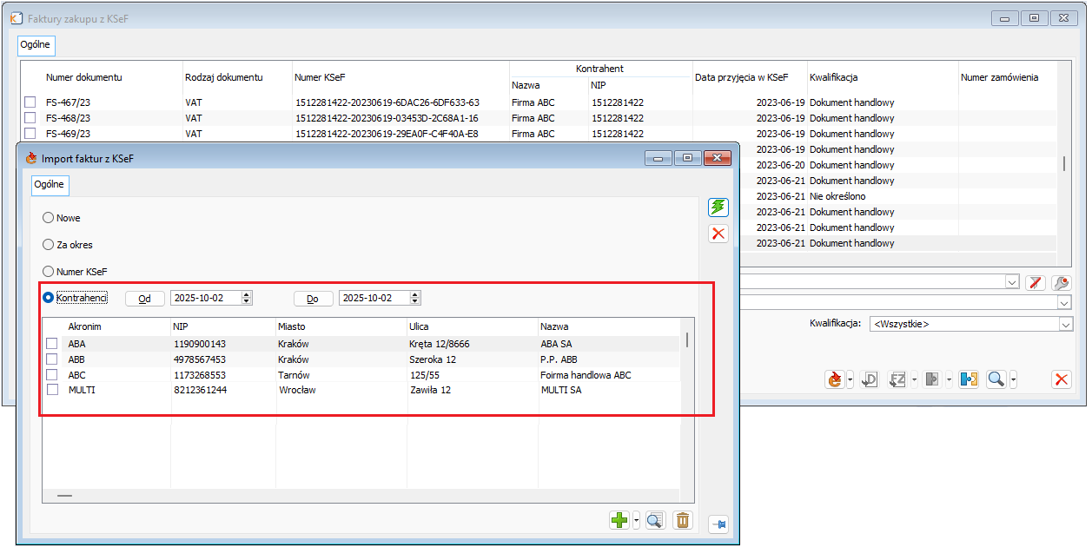Select the Za okres radio option
Screen dimensions: 1092x547
[49, 245]
